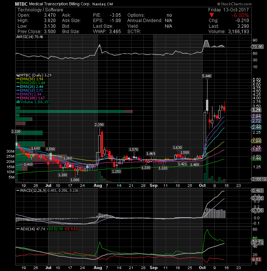Click the 1.469 price label
267x271 pixels.
pyautogui.click(x=151, y=154)
